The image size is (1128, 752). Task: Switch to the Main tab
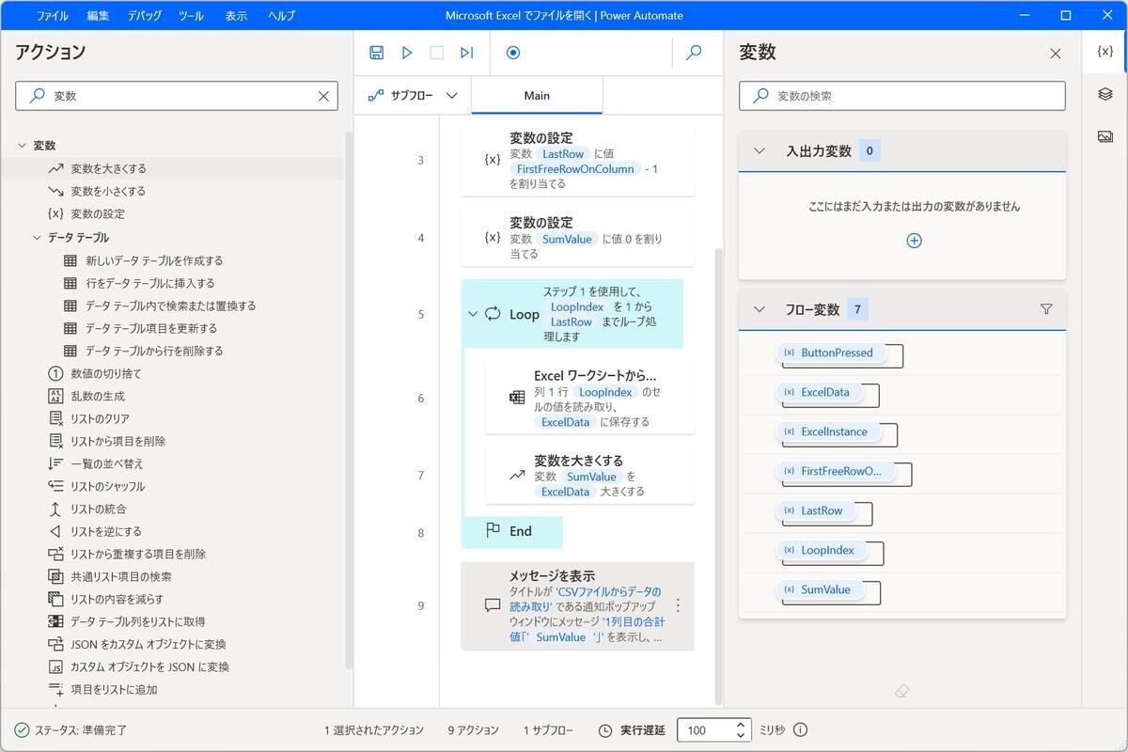537,96
